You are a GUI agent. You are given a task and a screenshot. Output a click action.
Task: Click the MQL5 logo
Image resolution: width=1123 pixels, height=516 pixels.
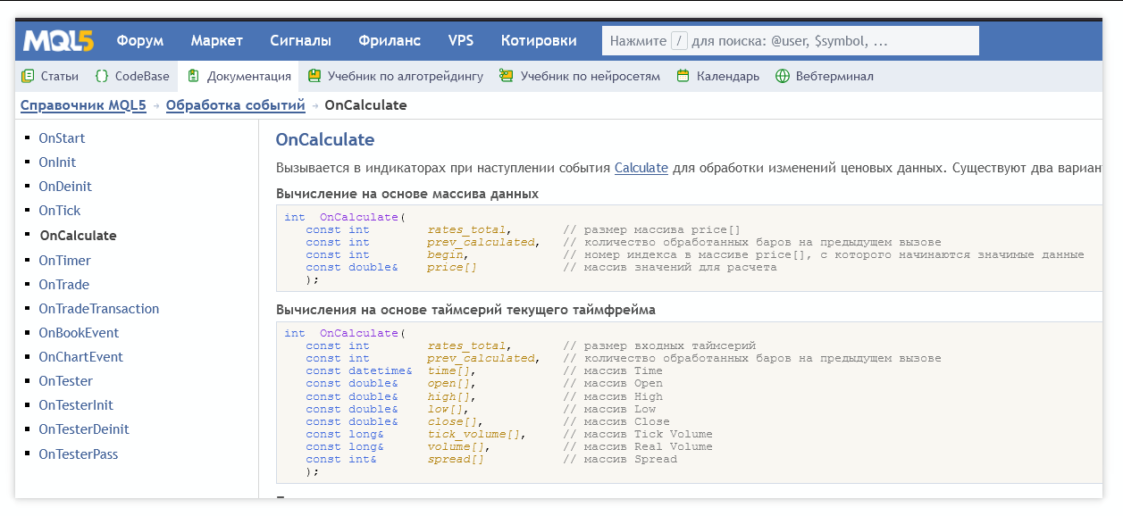click(59, 41)
